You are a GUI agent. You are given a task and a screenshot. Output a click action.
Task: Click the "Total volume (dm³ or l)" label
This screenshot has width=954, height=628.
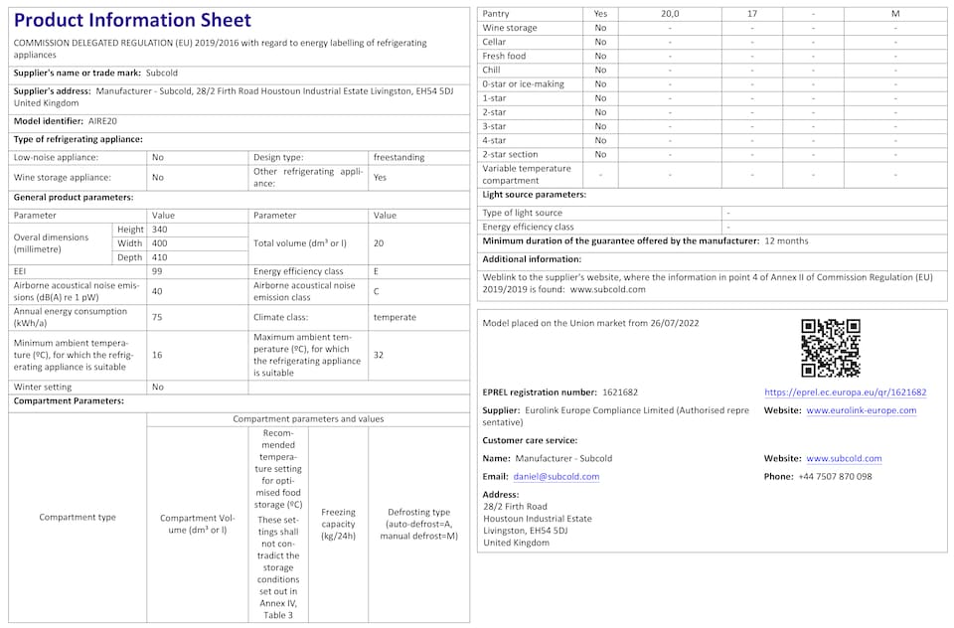click(x=300, y=243)
